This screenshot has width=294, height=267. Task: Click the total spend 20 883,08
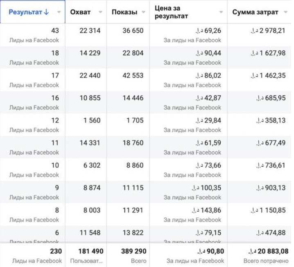tap(271, 251)
